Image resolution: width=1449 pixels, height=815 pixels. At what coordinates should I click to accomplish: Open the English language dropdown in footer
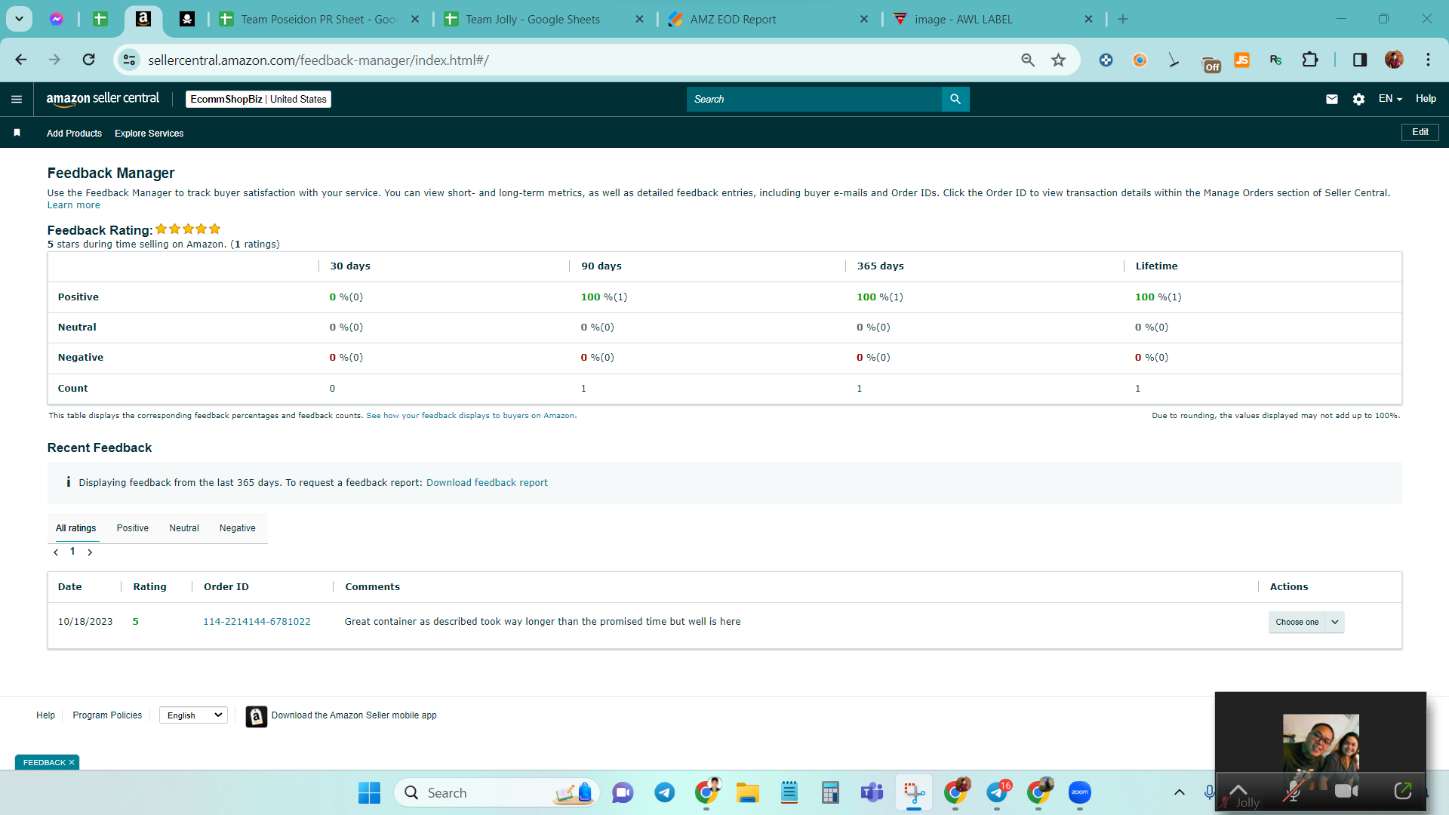(193, 715)
